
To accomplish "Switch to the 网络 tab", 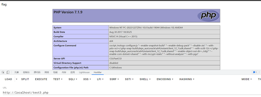I will (47, 72).
